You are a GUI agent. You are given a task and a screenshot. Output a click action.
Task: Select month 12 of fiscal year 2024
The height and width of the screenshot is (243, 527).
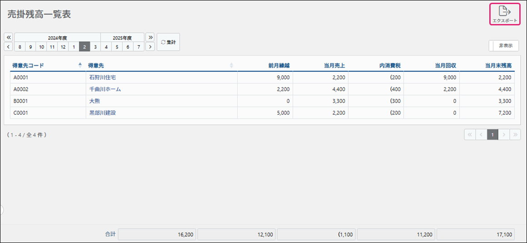tap(63, 47)
